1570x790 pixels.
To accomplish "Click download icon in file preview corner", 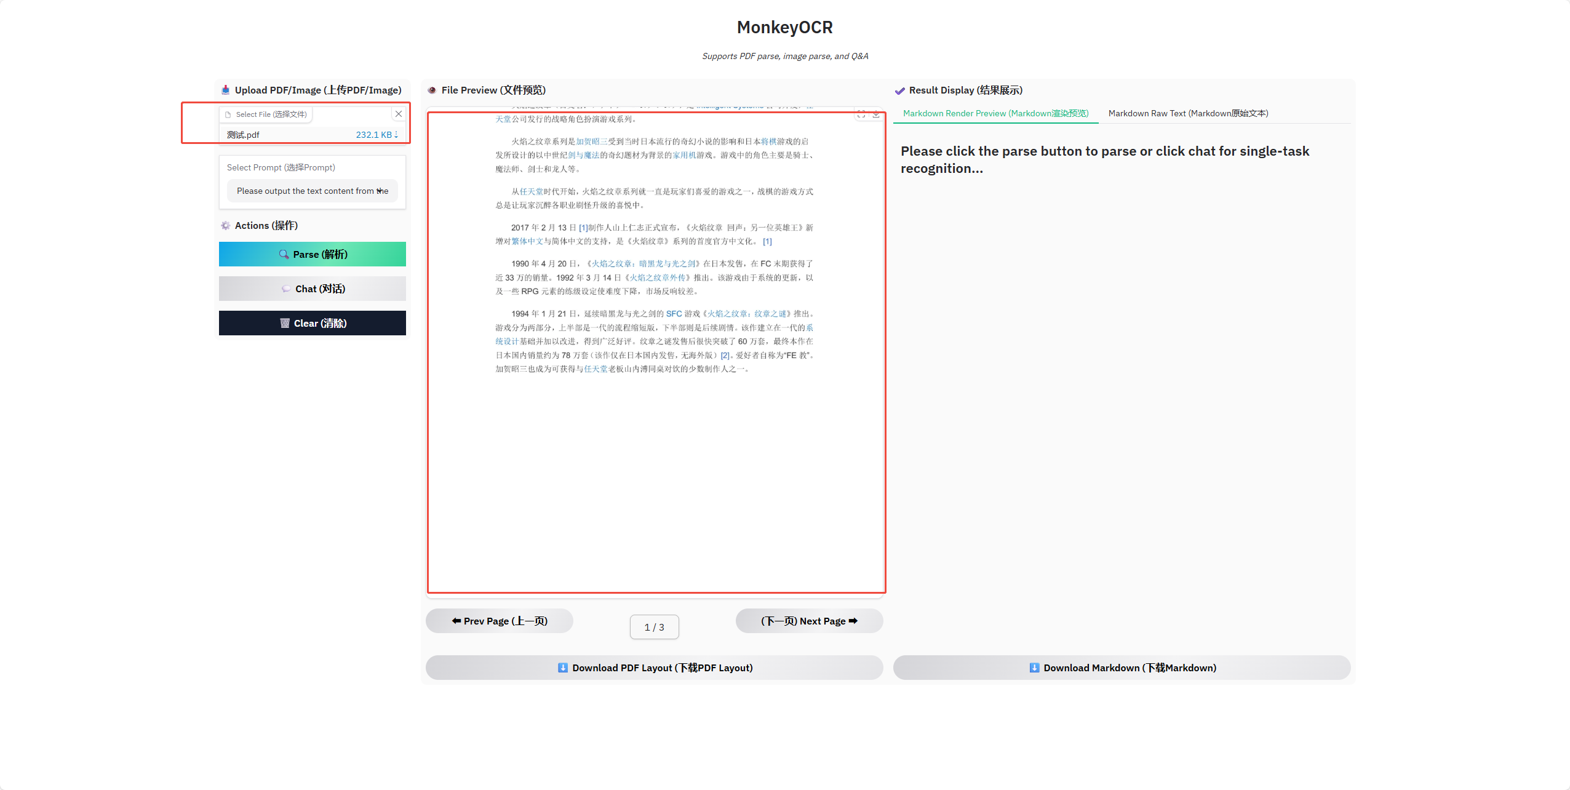I will pyautogui.click(x=875, y=114).
